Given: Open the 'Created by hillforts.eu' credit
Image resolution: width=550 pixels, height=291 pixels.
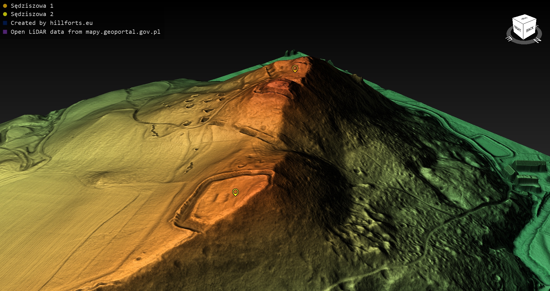Looking at the screenshot, I should point(52,23).
